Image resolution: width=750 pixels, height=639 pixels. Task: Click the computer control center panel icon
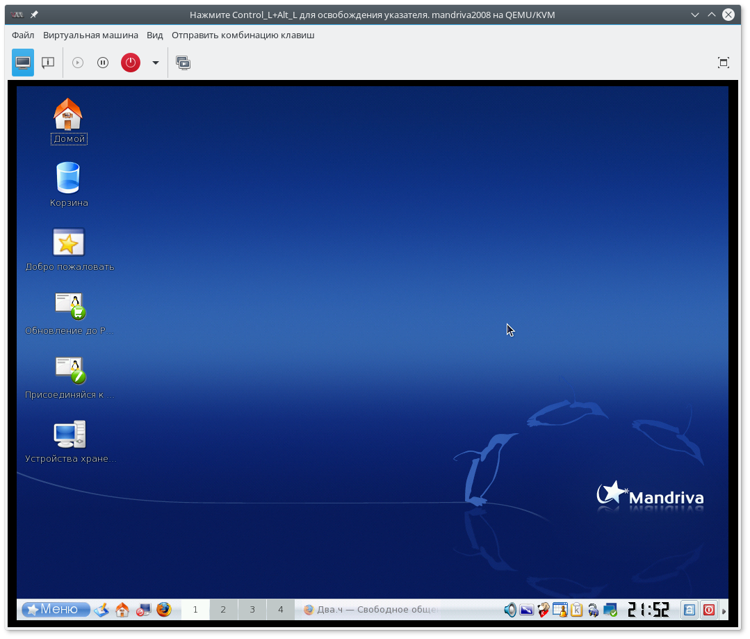click(x=143, y=609)
